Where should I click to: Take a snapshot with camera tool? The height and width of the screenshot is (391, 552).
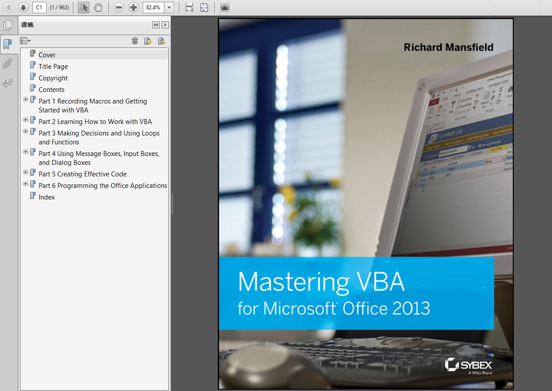click(225, 7)
